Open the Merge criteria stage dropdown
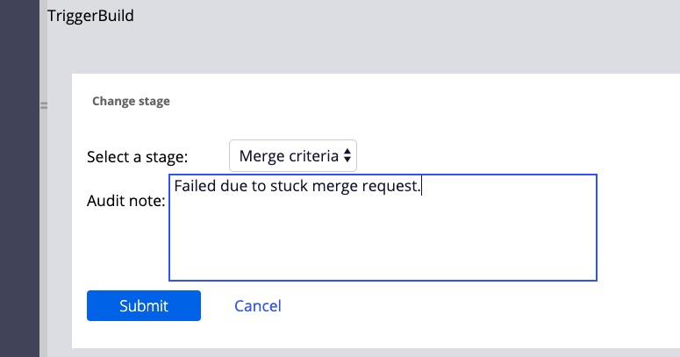This screenshot has width=680, height=357. click(292, 156)
